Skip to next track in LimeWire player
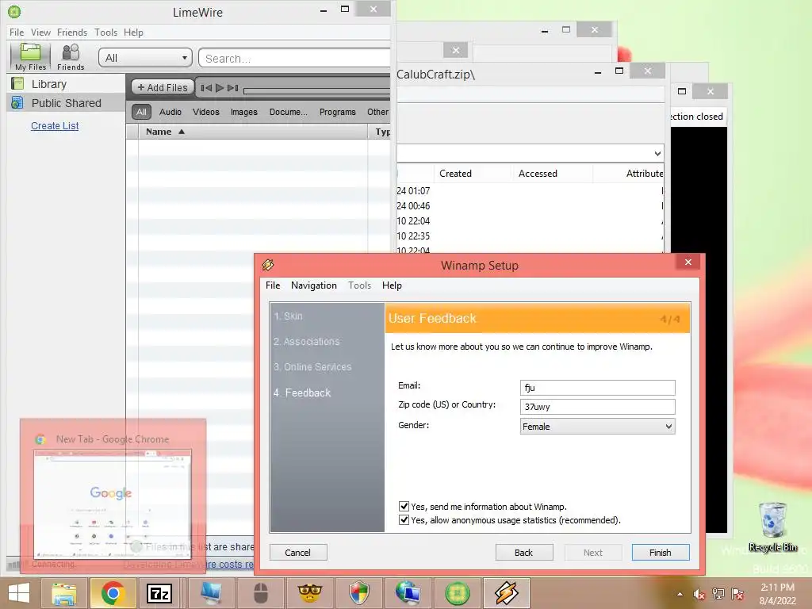The image size is (812, 609). 233,88
